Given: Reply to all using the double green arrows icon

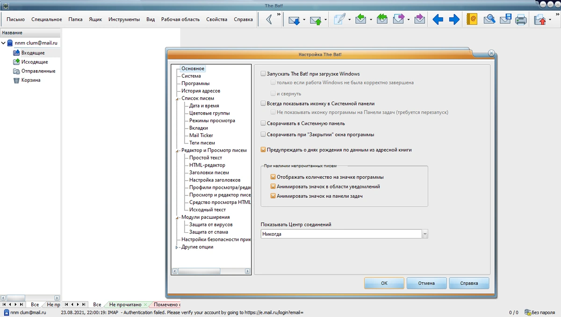Looking at the screenshot, I should 382,20.
